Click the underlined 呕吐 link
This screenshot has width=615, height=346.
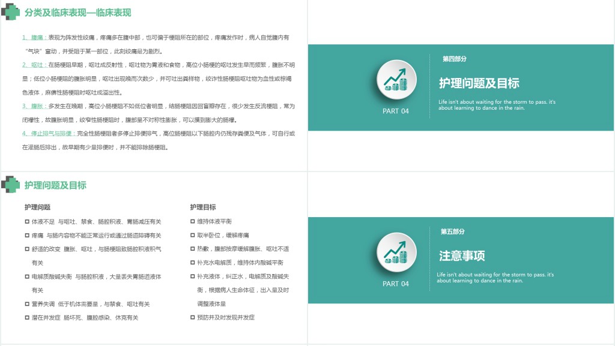click(37, 65)
